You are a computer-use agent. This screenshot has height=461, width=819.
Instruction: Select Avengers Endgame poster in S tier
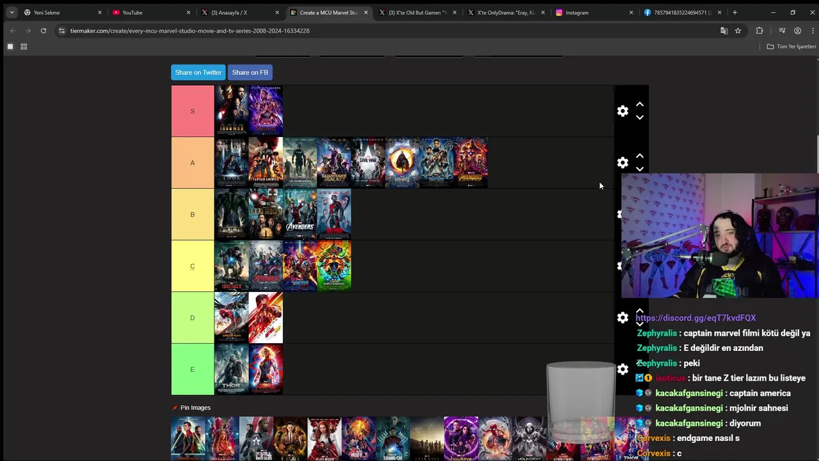click(x=266, y=111)
